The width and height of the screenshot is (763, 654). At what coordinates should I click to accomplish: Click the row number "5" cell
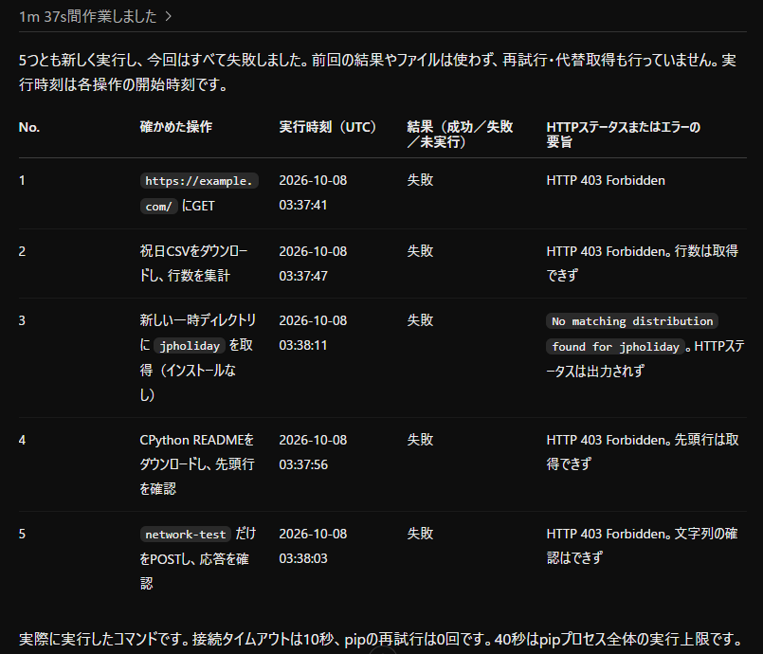22,534
